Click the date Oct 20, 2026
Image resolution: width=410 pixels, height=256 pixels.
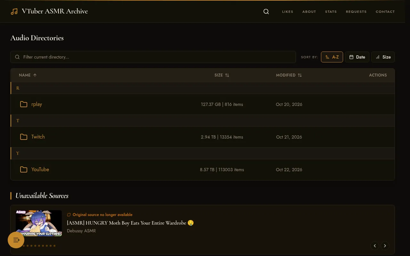point(289,104)
